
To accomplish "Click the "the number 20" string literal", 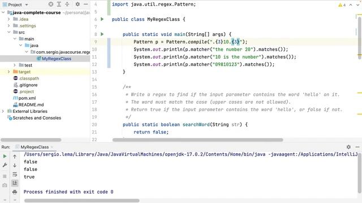I will 232,49.
